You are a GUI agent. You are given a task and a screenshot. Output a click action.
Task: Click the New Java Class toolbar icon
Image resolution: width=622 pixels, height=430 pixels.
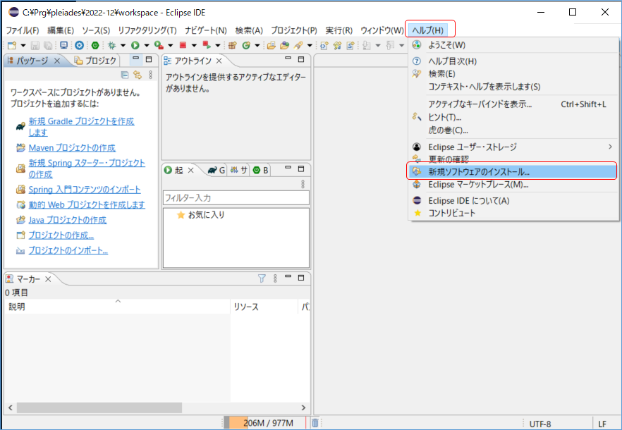[x=246, y=45]
